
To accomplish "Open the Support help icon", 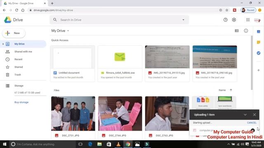I will click(225, 20).
